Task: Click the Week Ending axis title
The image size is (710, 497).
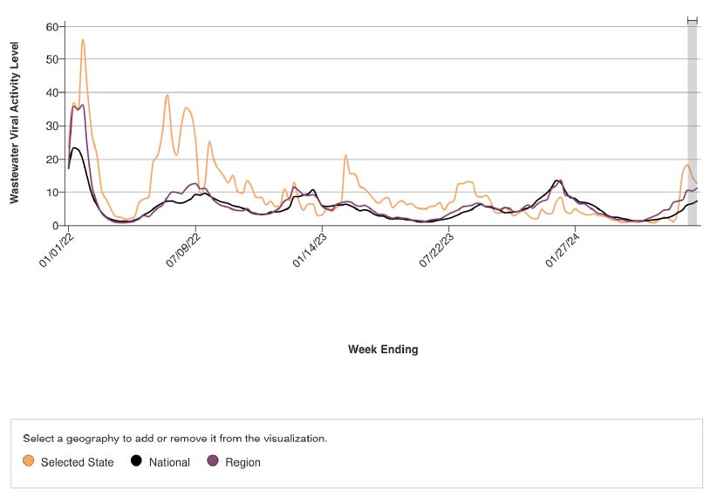Action: [x=383, y=350]
